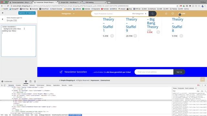Expand the div footer-newsletter node
The height and width of the screenshot is (116, 207).
[x=14, y=100]
